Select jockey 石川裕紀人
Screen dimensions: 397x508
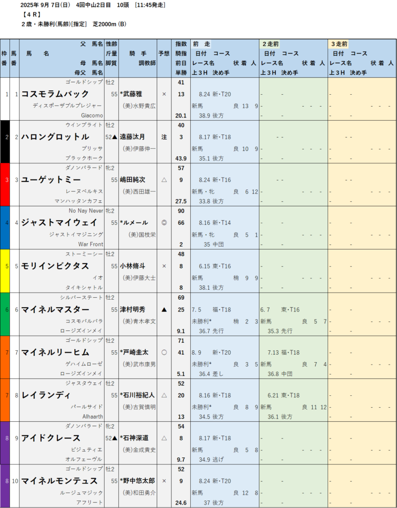(137, 395)
